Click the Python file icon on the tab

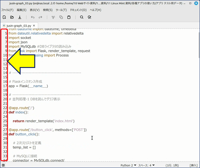(x=4, y=26)
